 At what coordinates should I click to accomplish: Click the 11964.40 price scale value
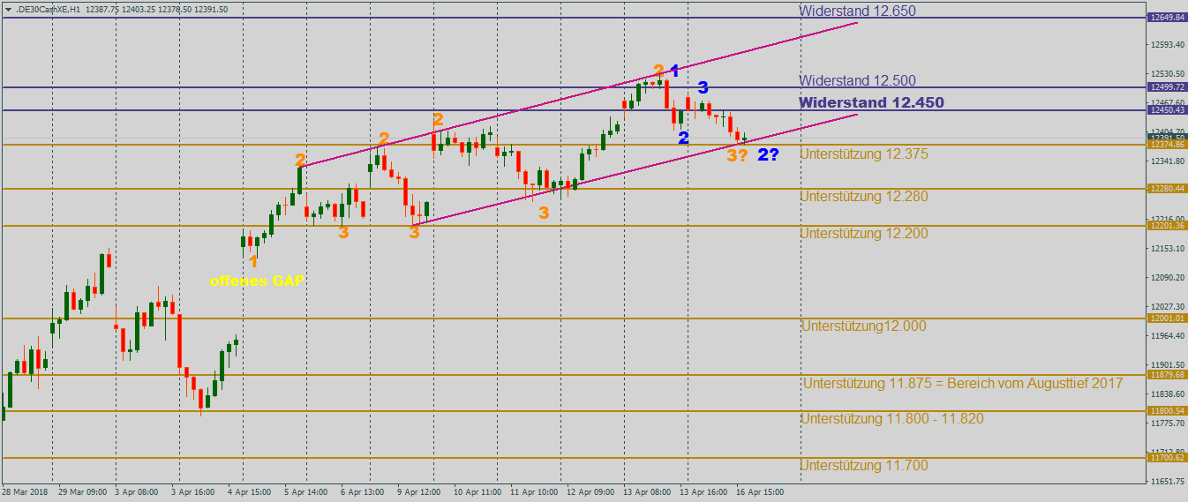pos(1167,336)
